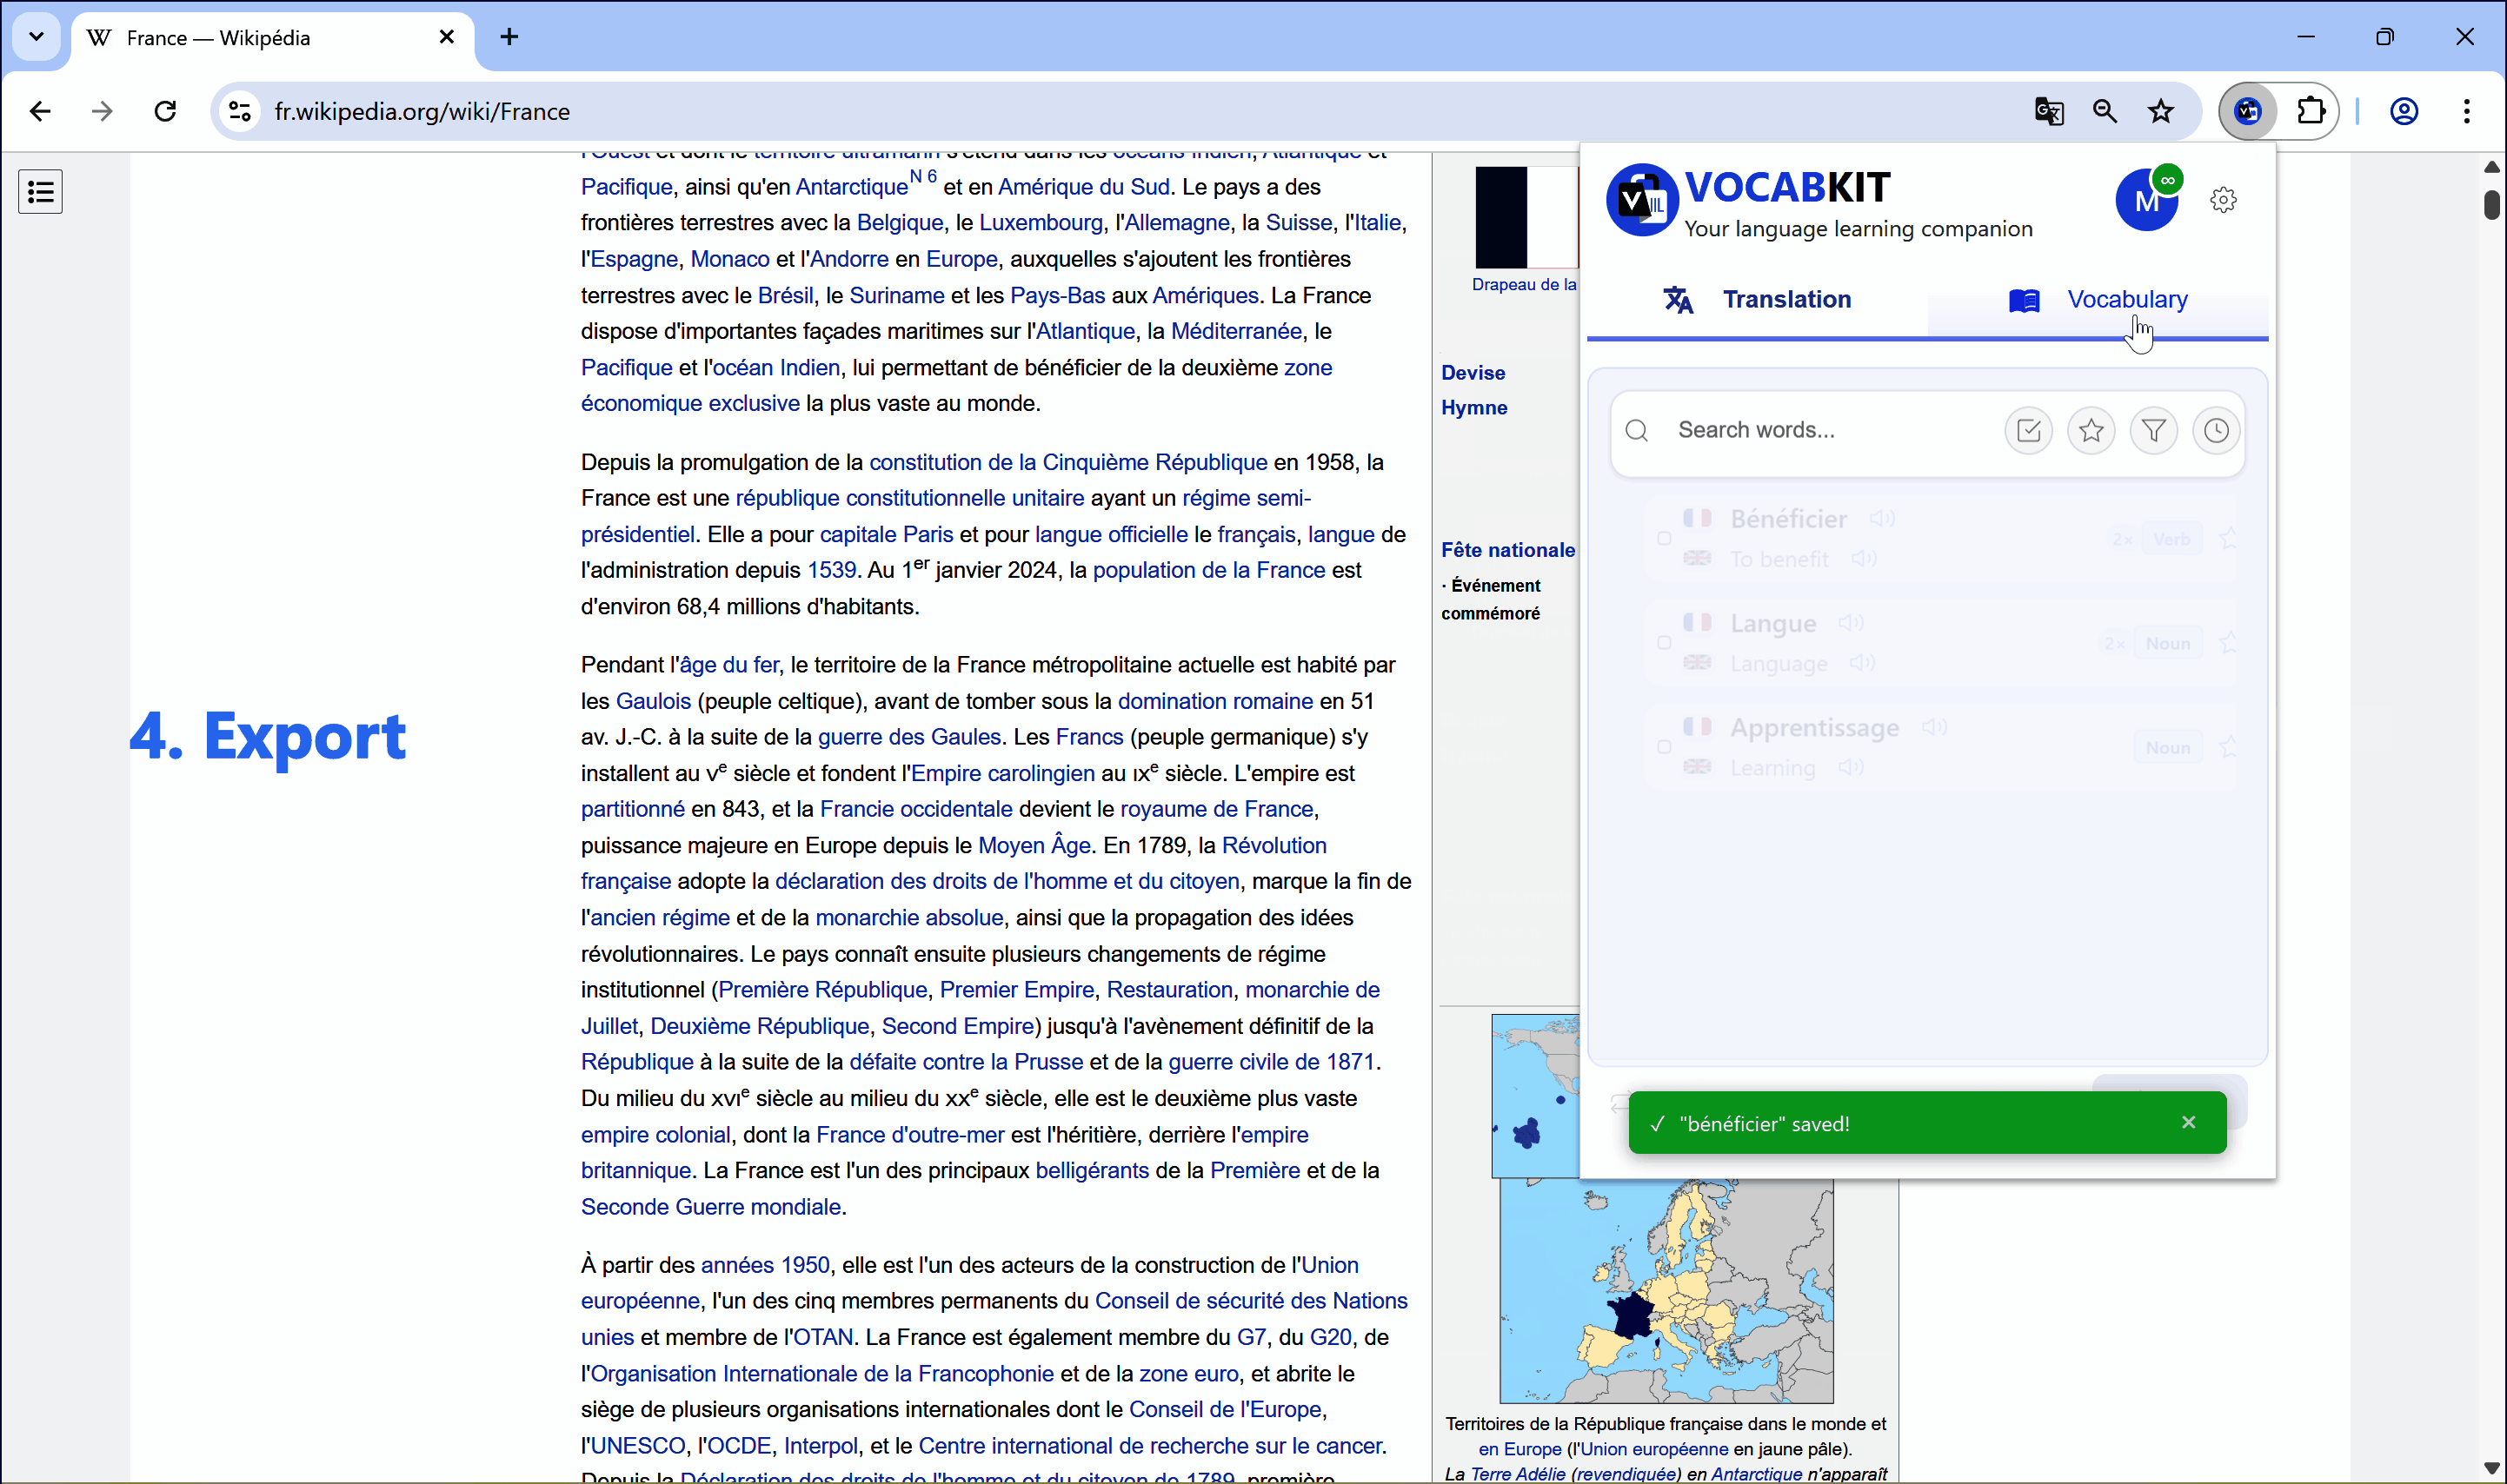Open the tab search dropdown arrow

(x=36, y=37)
